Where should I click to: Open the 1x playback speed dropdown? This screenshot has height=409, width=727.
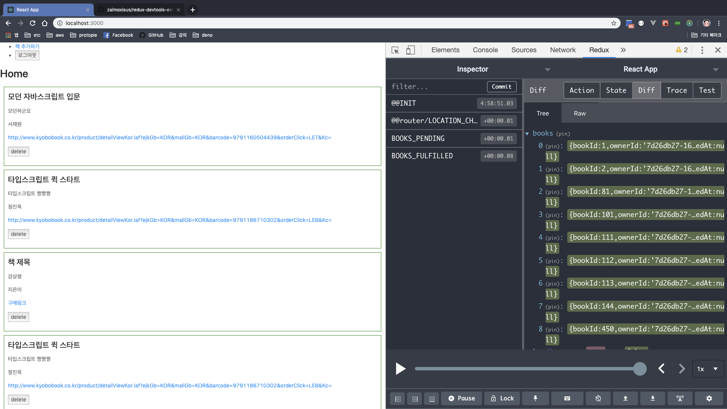coord(708,369)
